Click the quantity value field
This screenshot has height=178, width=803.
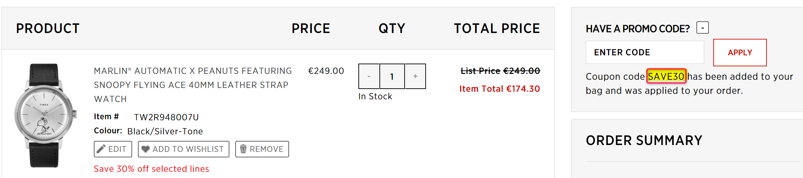coord(392,76)
